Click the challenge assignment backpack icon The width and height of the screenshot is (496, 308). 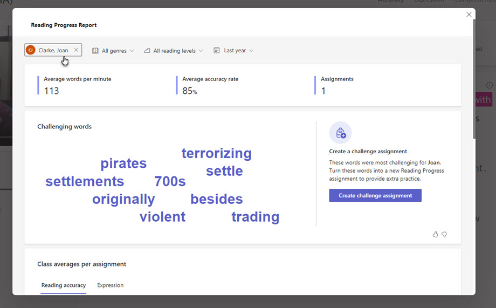click(340, 133)
